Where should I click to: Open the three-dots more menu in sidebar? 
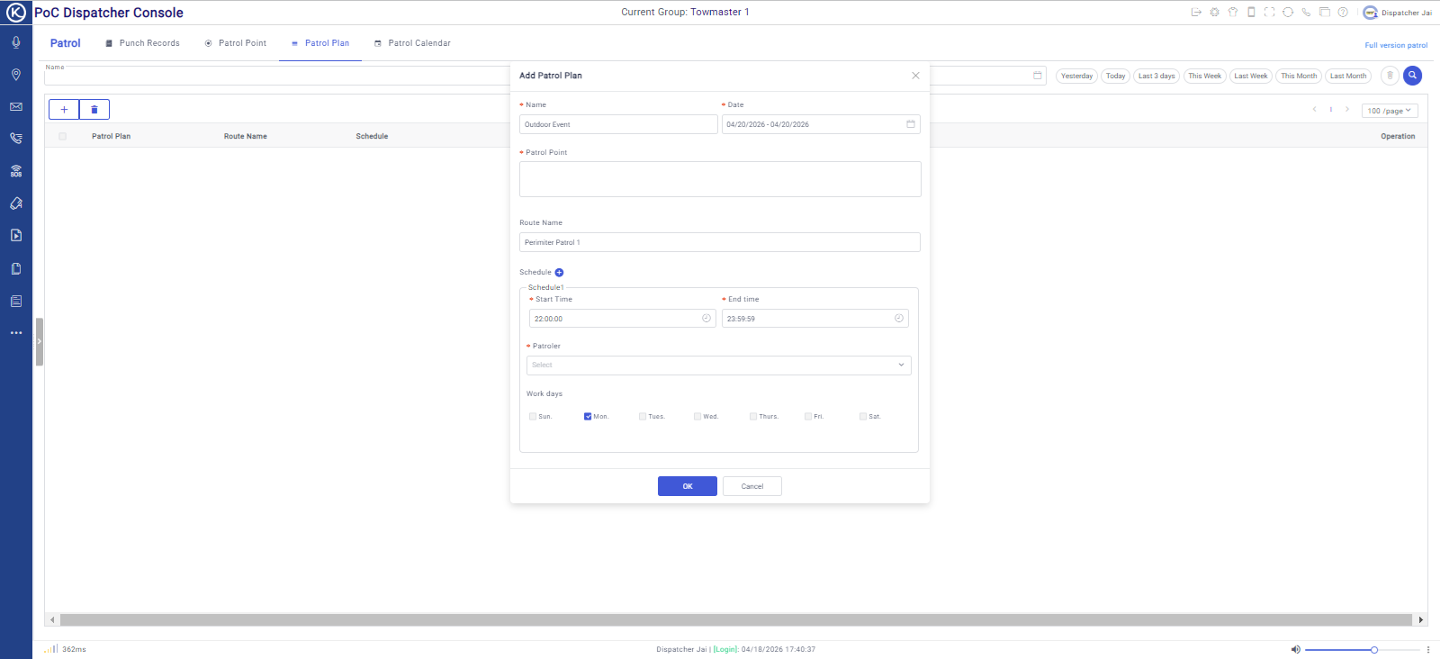coord(16,333)
